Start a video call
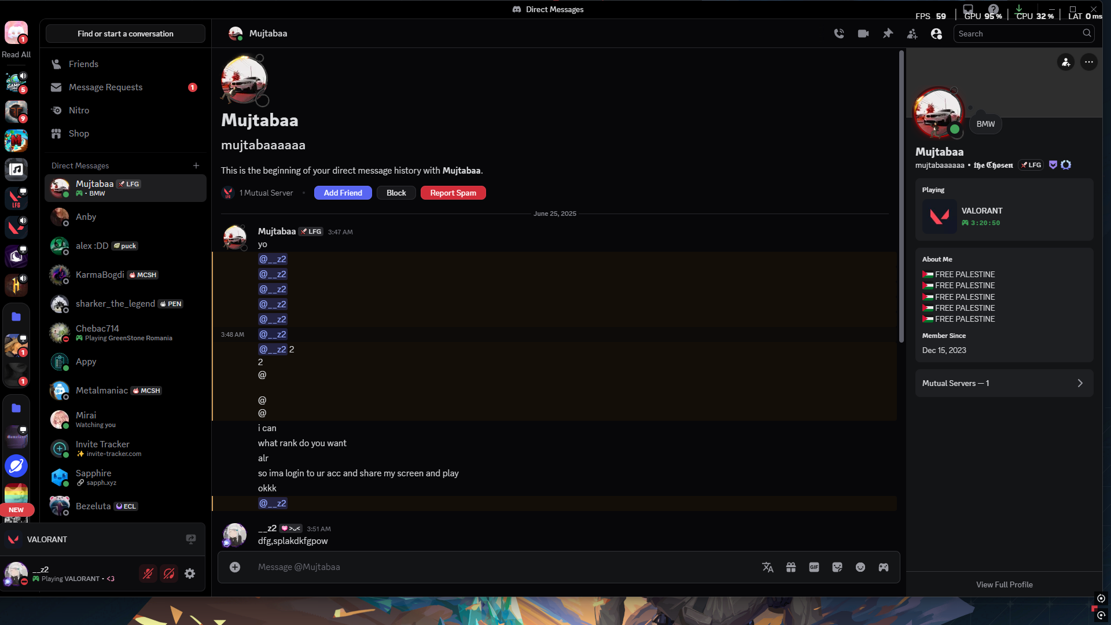 (863, 34)
